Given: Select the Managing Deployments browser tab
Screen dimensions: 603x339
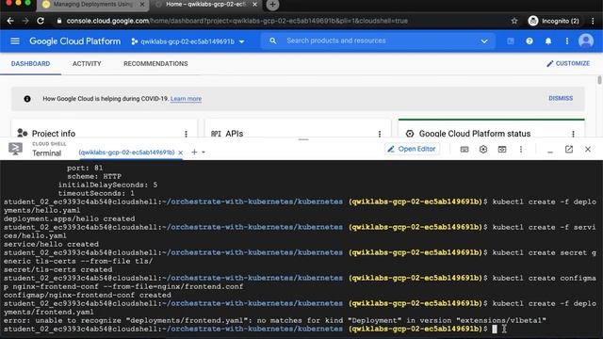Looking at the screenshot, I should [x=92, y=5].
